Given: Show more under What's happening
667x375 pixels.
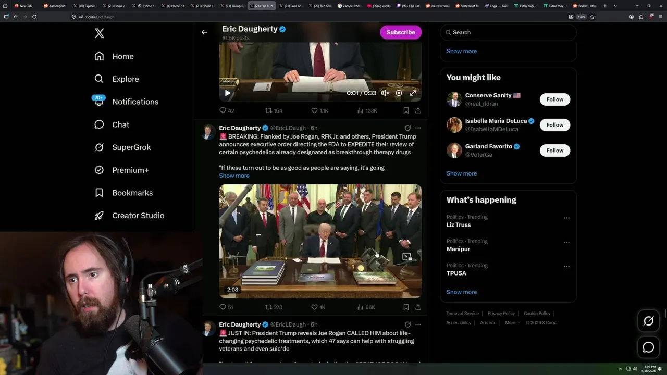Looking at the screenshot, I should click(x=462, y=292).
